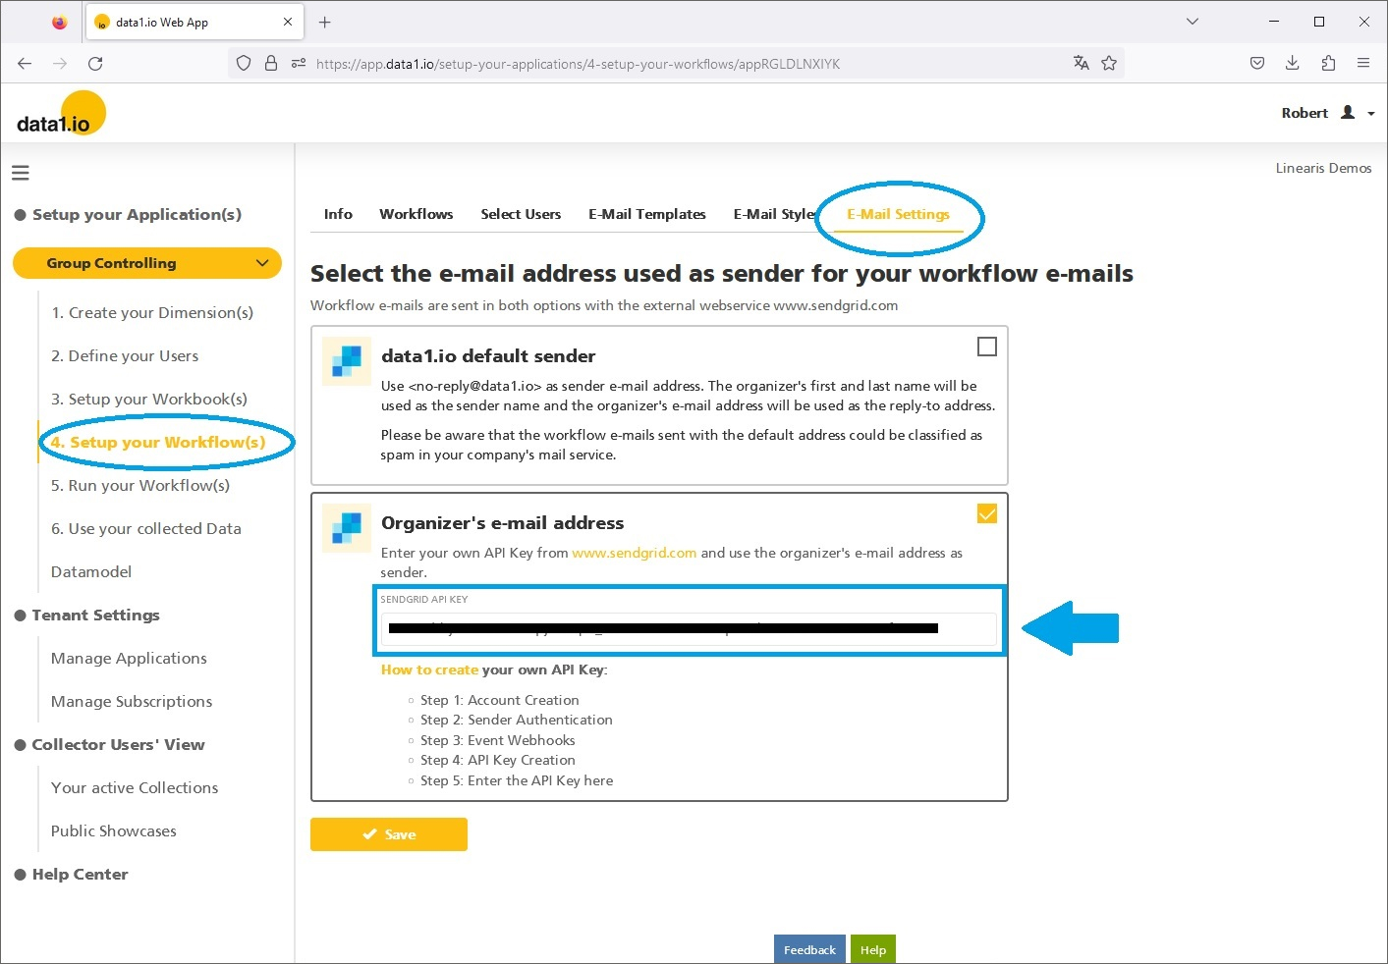
Task: Open Public Showcases
Action: [114, 830]
